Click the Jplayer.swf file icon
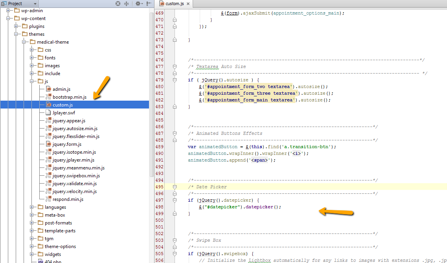 click(x=48, y=113)
